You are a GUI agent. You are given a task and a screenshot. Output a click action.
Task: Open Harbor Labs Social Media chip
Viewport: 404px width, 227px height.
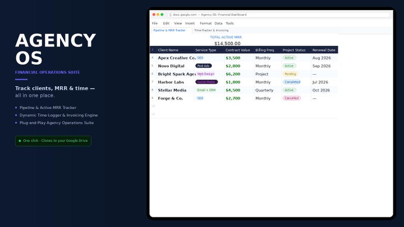[207, 82]
